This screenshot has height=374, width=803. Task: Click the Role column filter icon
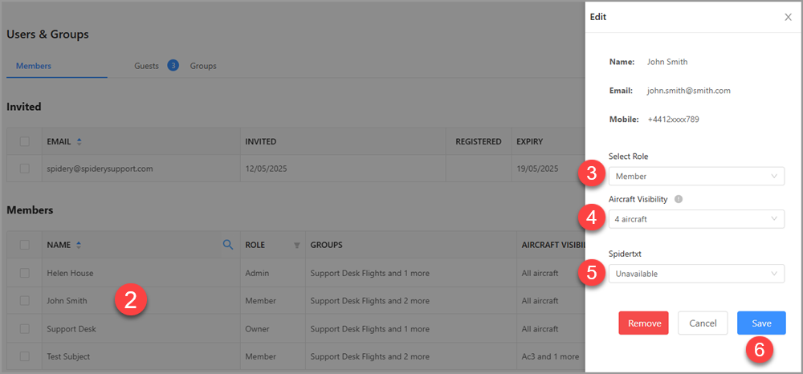click(x=296, y=246)
